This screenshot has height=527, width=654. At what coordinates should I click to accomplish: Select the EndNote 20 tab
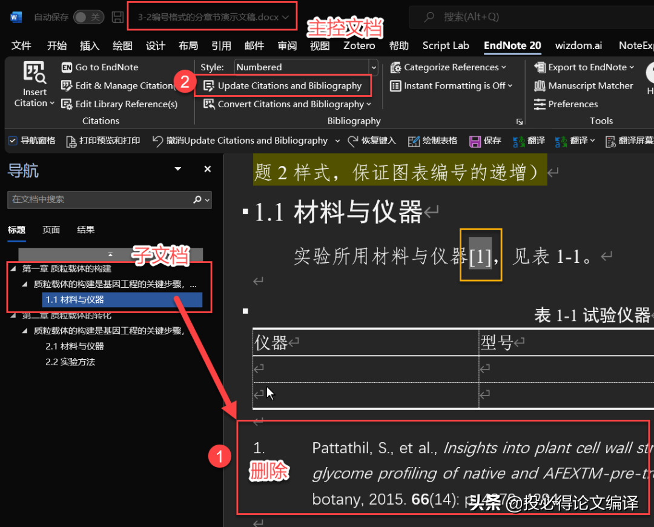(512, 45)
